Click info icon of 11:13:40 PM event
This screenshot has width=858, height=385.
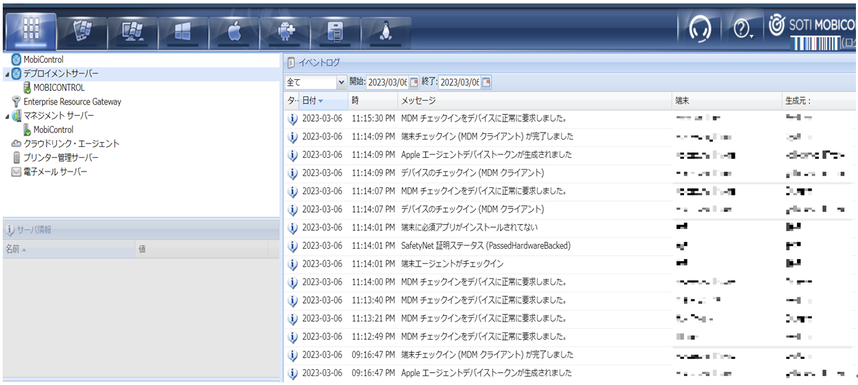pos(293,300)
